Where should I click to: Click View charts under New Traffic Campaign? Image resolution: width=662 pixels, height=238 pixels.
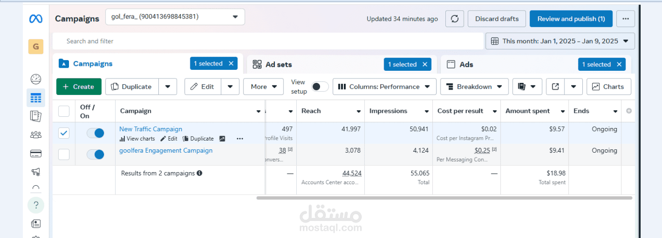137,139
